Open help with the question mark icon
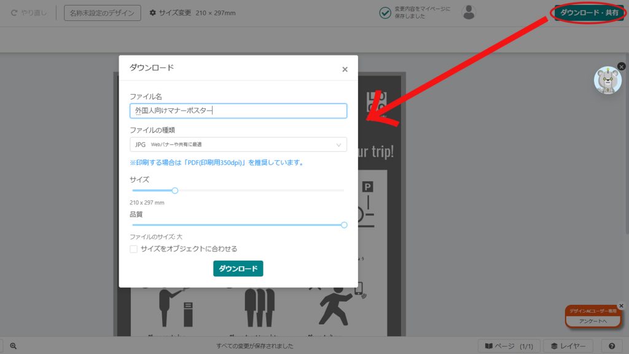This screenshot has height=354, width=629. coord(612,346)
